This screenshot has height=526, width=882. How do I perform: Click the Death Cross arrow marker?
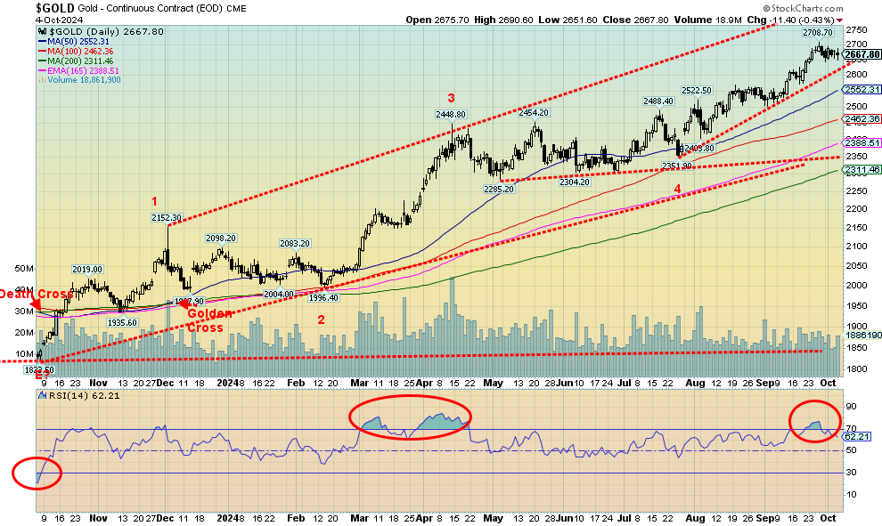[35, 305]
